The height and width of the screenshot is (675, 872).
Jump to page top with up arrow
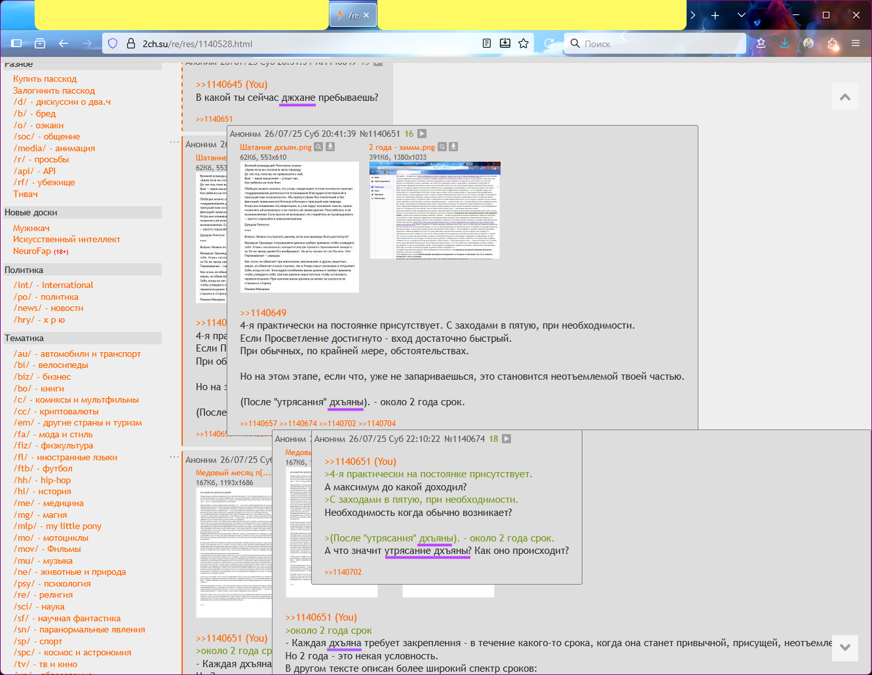click(845, 97)
